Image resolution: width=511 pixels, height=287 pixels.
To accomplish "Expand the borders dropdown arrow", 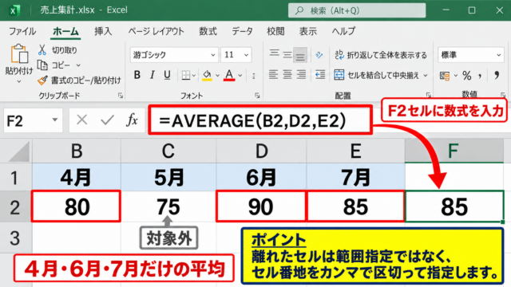I will point(193,76).
